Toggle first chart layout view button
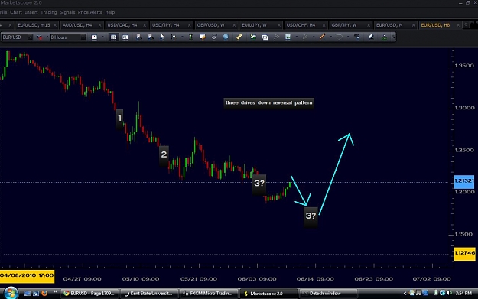The image size is (478, 299). point(113,37)
